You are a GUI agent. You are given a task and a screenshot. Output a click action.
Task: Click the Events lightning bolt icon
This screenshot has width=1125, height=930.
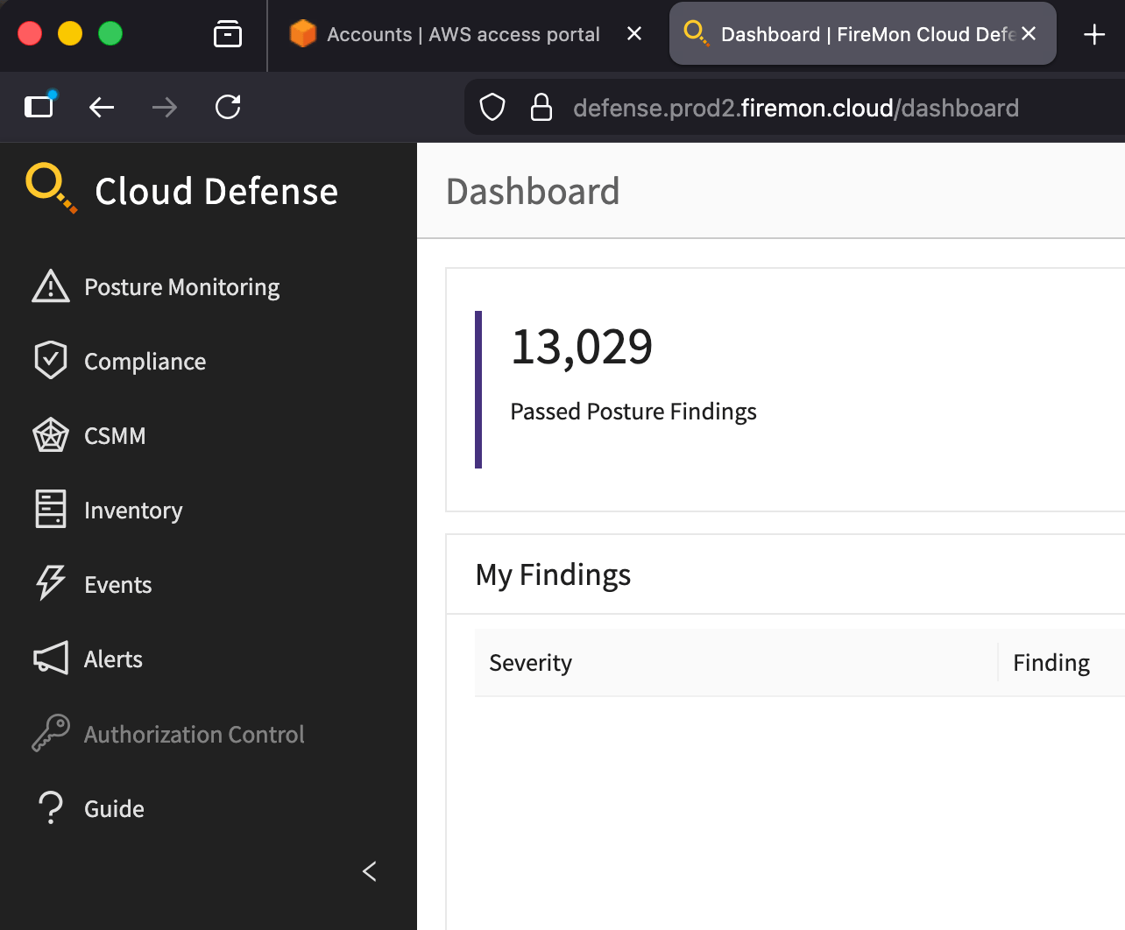coord(51,584)
